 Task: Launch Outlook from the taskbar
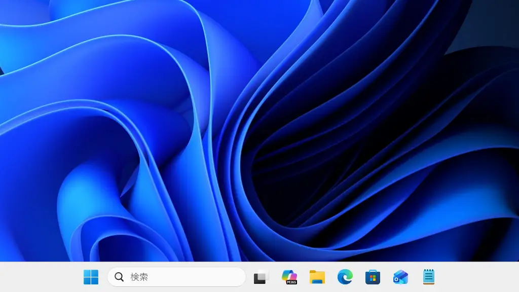(x=400, y=277)
